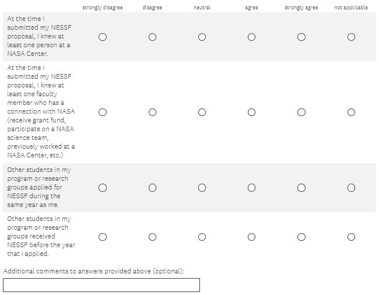Click the additional comments text box

coord(101,285)
